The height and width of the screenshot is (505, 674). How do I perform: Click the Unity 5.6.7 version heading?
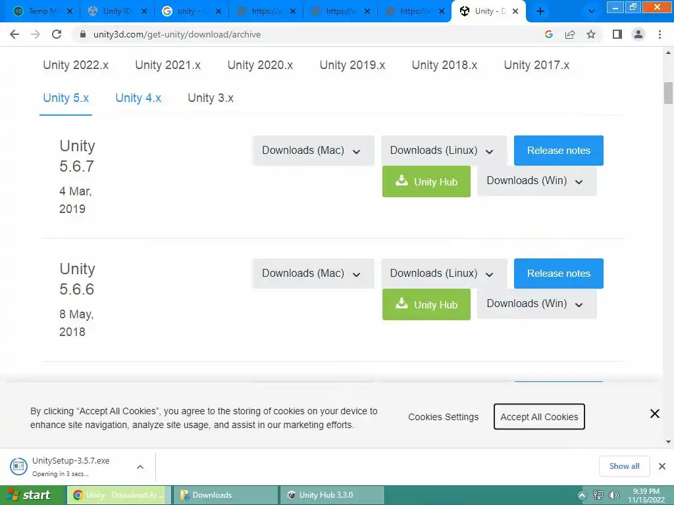(x=77, y=156)
